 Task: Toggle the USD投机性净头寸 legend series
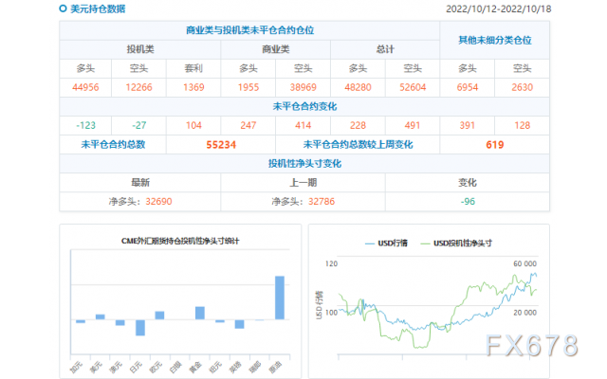[x=456, y=243]
